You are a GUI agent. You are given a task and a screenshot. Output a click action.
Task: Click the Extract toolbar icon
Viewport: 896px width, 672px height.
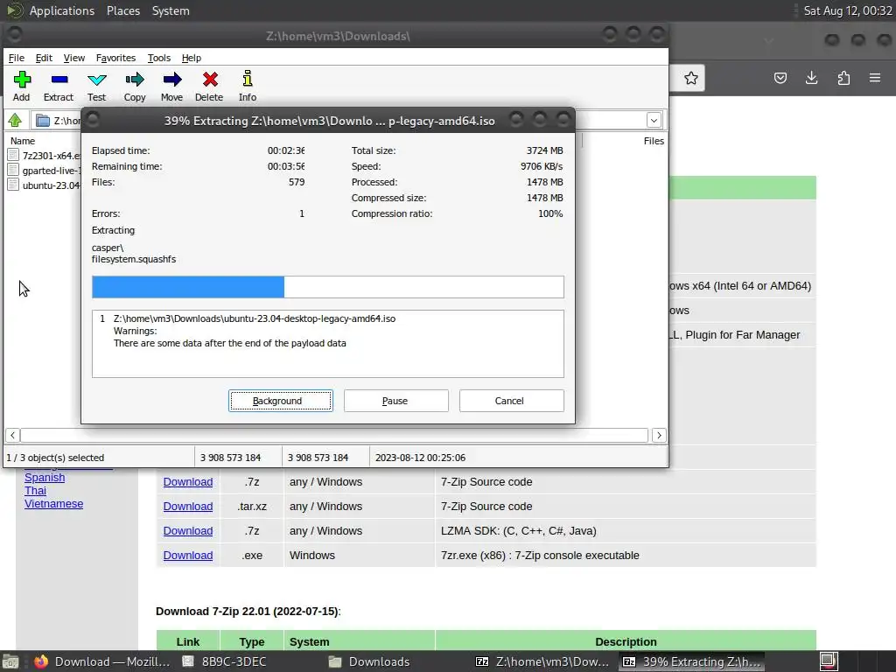pyautogui.click(x=59, y=80)
